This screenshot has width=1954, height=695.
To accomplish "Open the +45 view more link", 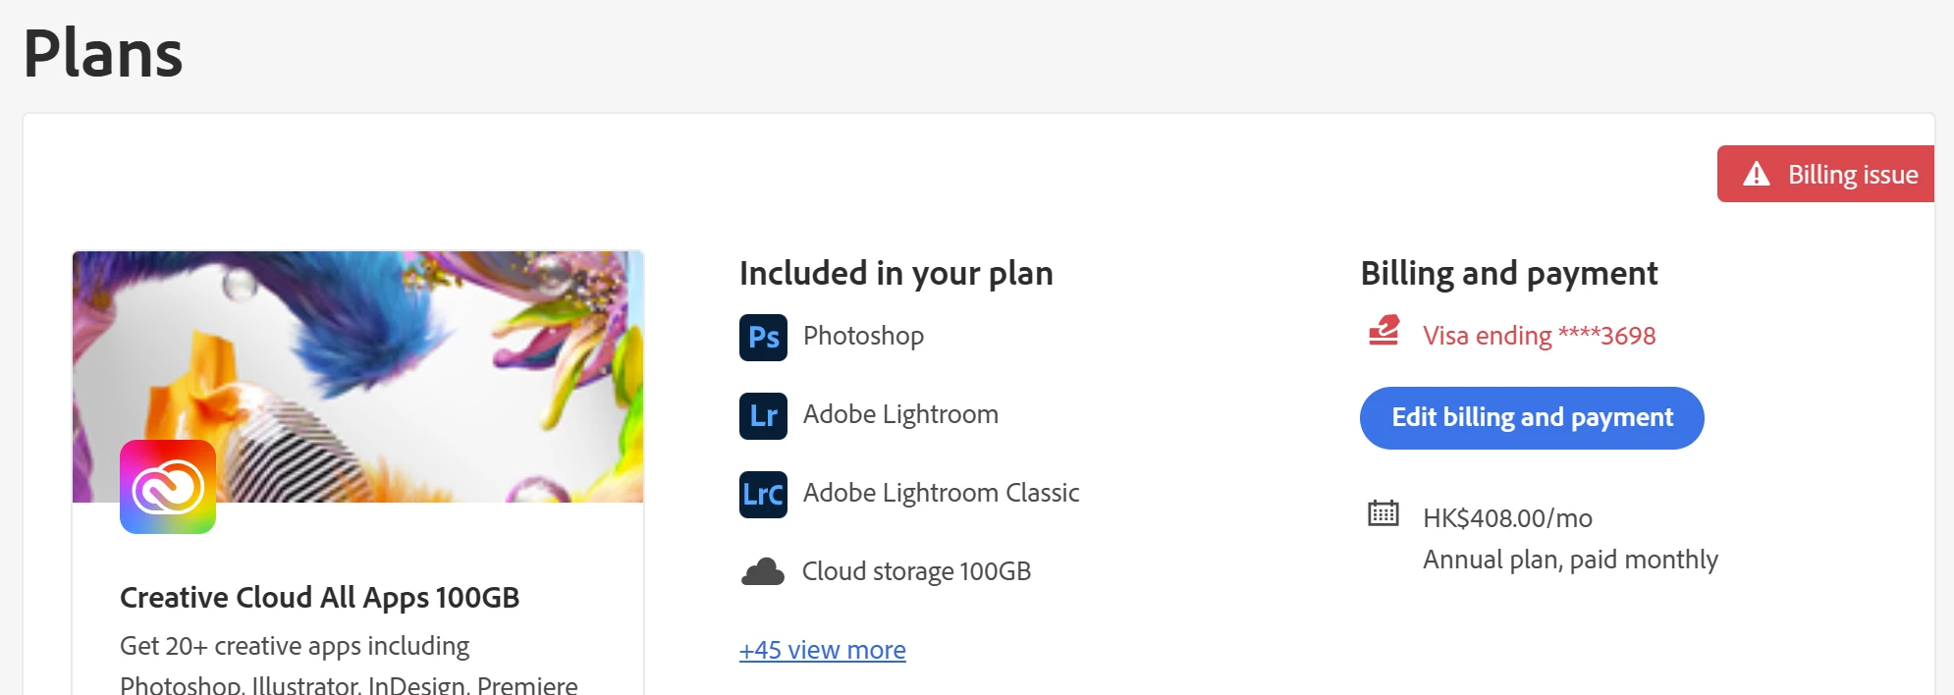I will tap(823, 650).
